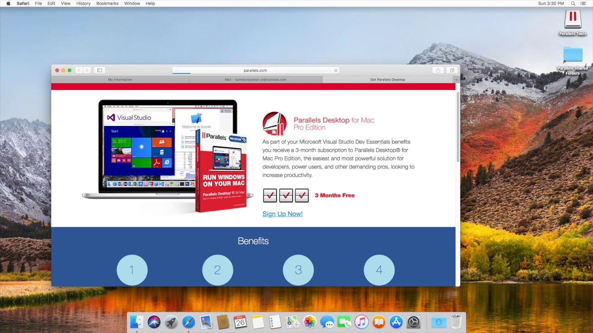Click 'Parallels Desktop for Mac Pro Edition' heading
This screenshot has width=593, height=333.
click(334, 123)
